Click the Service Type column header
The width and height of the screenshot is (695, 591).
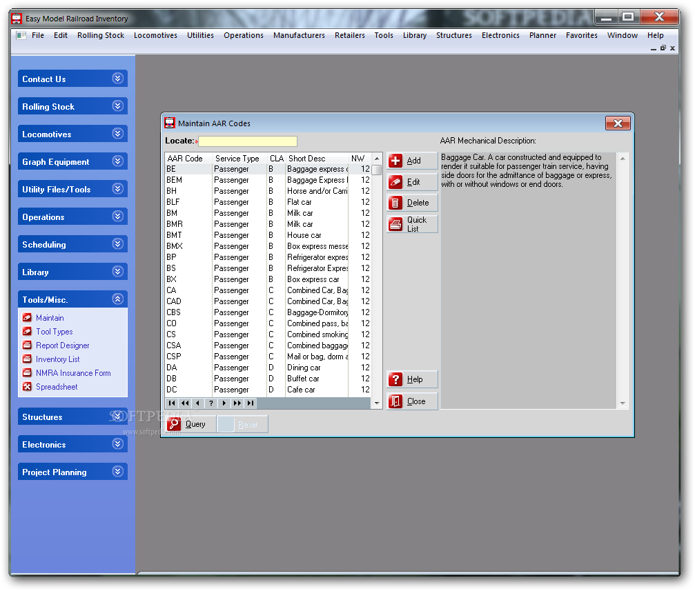pyautogui.click(x=239, y=158)
